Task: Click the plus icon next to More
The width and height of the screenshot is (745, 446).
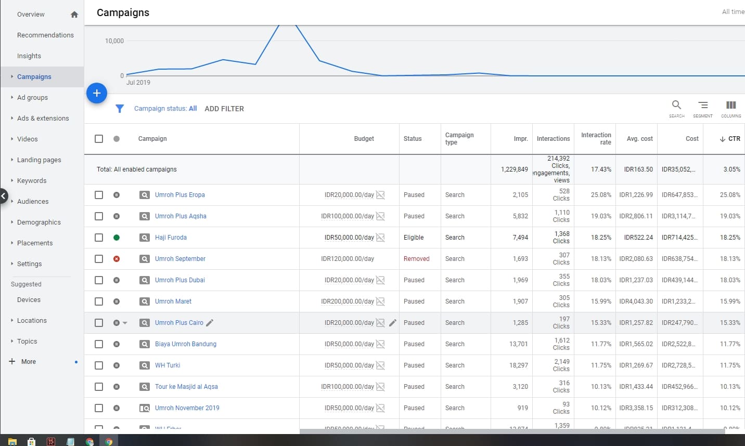Action: (12, 361)
